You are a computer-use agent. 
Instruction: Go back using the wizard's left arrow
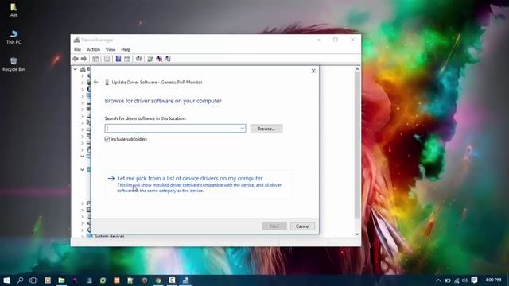click(95, 82)
